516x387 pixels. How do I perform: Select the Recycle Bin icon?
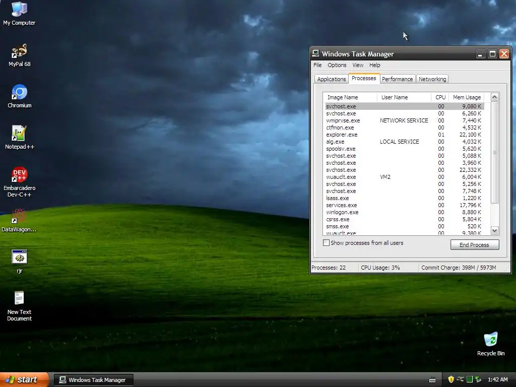[x=491, y=344]
